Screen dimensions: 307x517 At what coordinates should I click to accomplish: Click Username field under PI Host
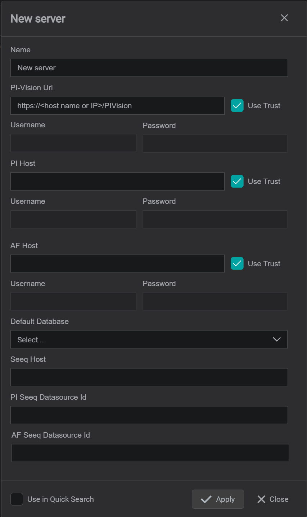(73, 219)
